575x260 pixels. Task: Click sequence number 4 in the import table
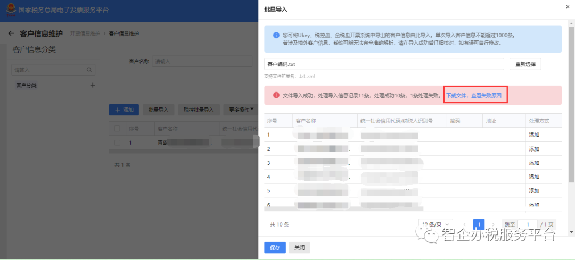(269, 177)
